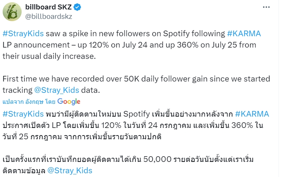The width and height of the screenshot is (282, 177).
Task: Click the billboard SKZ profile avatar
Action: 12,12
